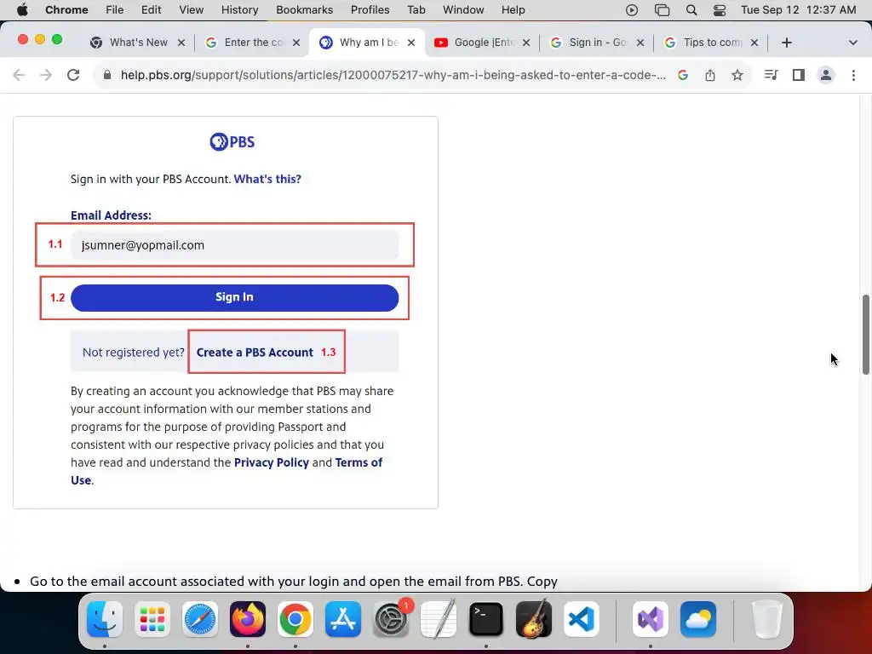Click the Google icon in address bar
This screenshot has width=872, height=654.
pyautogui.click(x=683, y=75)
